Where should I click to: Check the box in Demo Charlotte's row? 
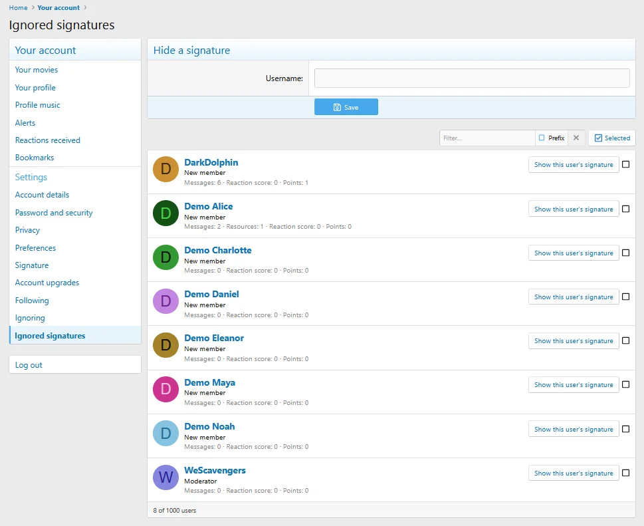(625, 253)
